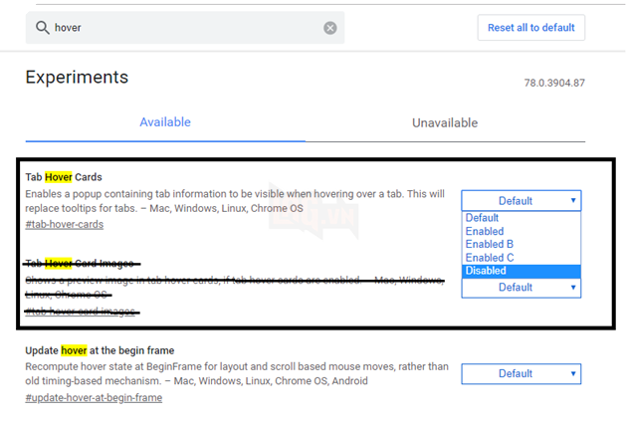Click the Tab Hover Cards title
This screenshot has height=422, width=627.
pos(64,177)
